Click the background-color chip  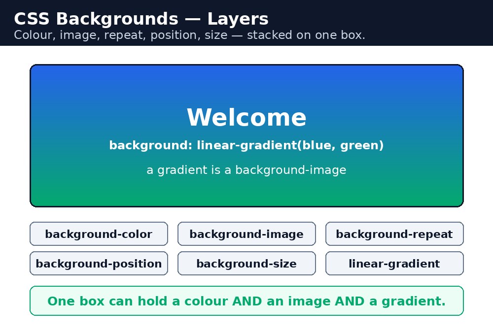pos(99,234)
